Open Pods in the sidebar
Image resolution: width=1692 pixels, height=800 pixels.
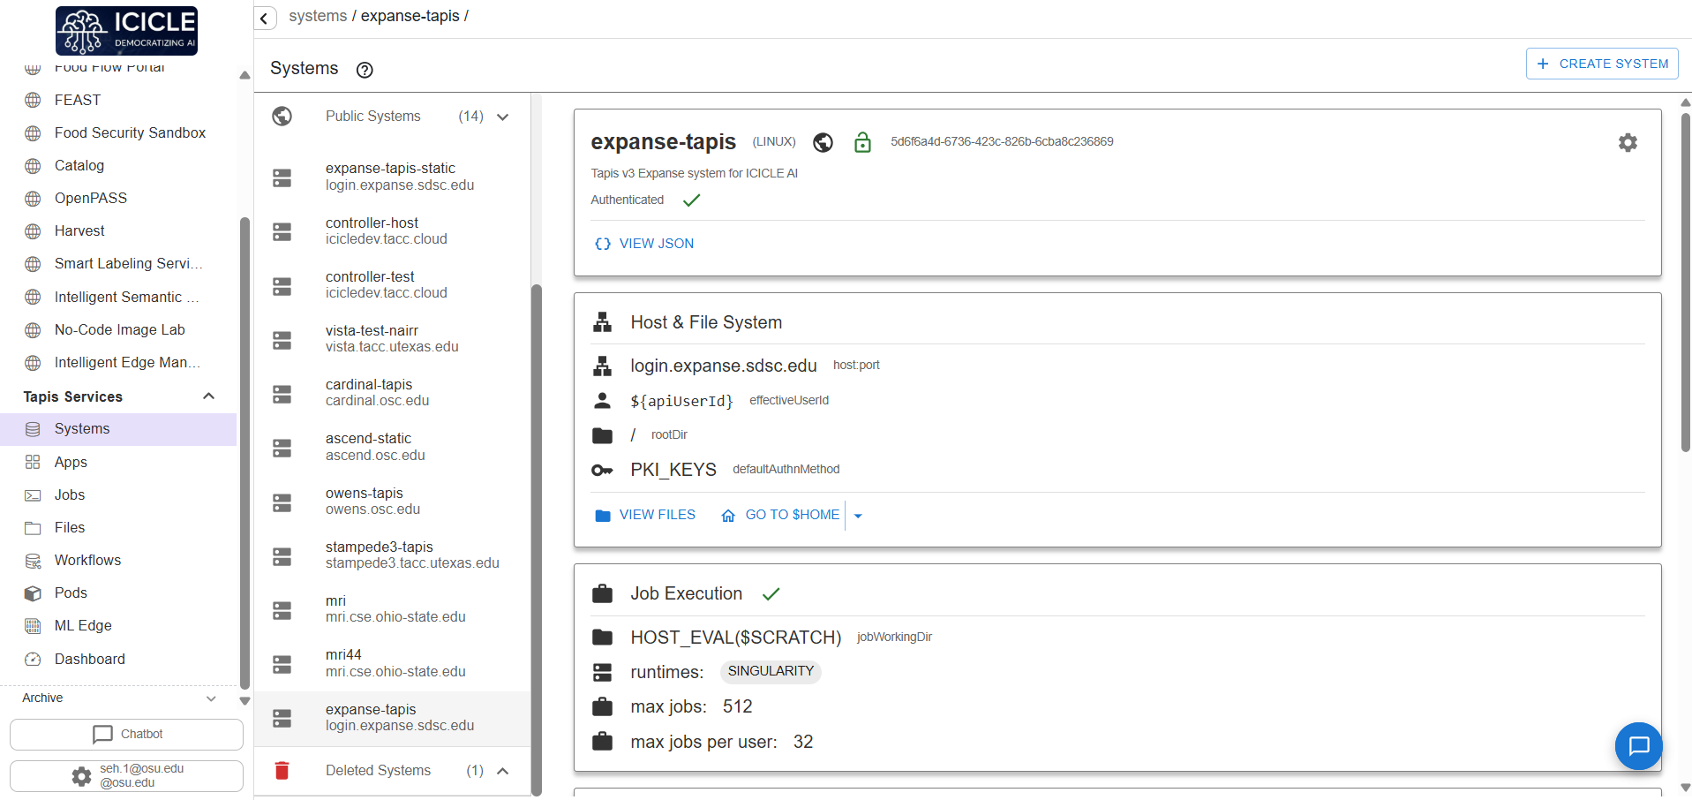tap(118, 593)
